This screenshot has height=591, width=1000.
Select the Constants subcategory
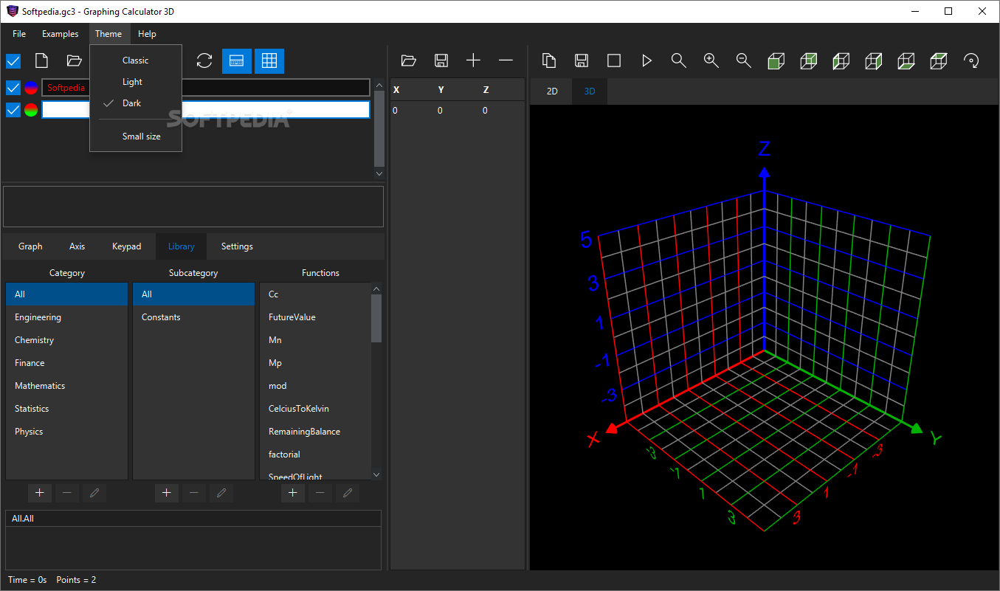pos(193,317)
